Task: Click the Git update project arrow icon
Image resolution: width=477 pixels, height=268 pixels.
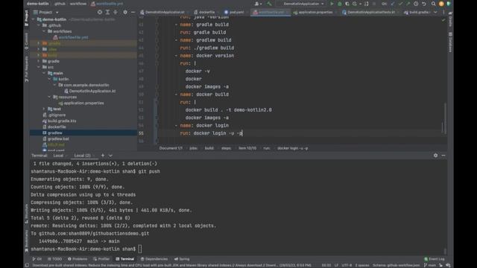Action: point(393,4)
